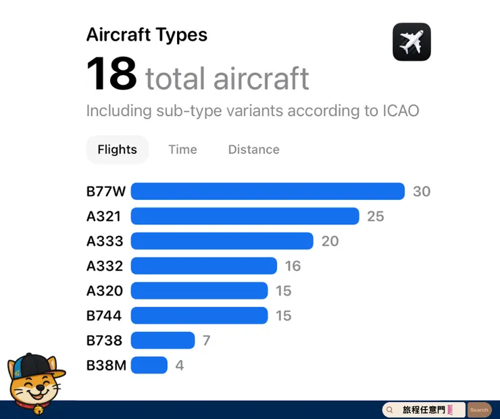The height and width of the screenshot is (419, 500).
Task: Select the A320 bar in chart
Action: 199,291
